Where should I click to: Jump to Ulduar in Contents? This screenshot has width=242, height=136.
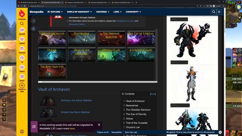pyautogui.click(x=129, y=119)
